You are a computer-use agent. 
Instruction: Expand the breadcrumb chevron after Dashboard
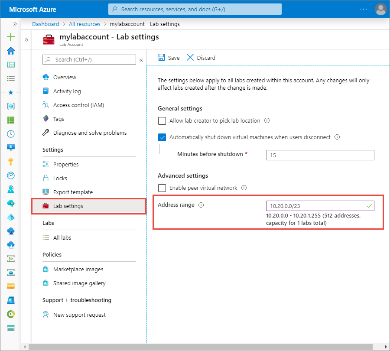(64, 24)
